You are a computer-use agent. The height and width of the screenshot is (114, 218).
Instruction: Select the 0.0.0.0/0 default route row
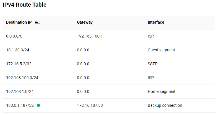pyautogui.click(x=109, y=36)
